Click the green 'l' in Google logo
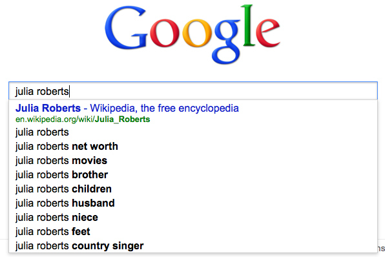Screen dimensions: 385x257 [248, 25]
